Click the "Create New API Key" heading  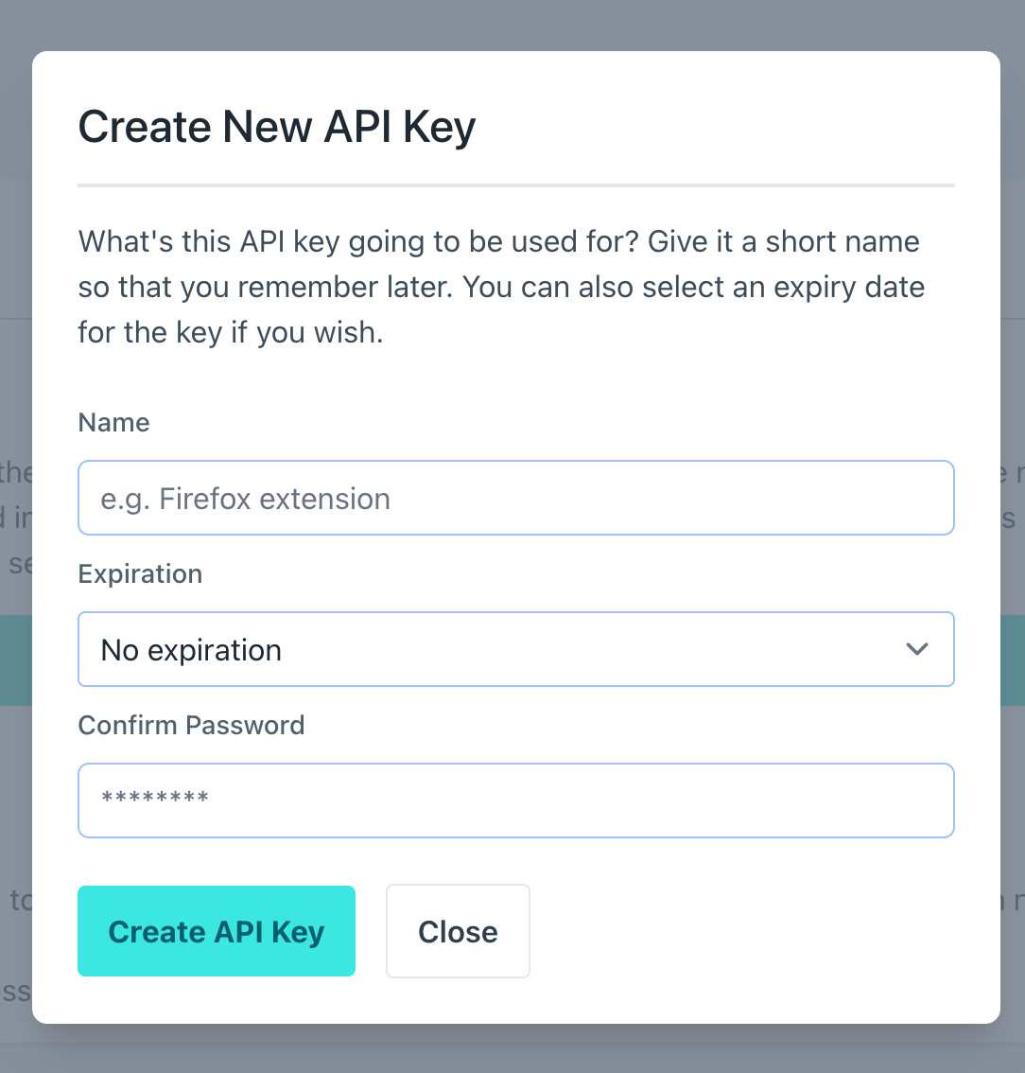click(x=276, y=127)
